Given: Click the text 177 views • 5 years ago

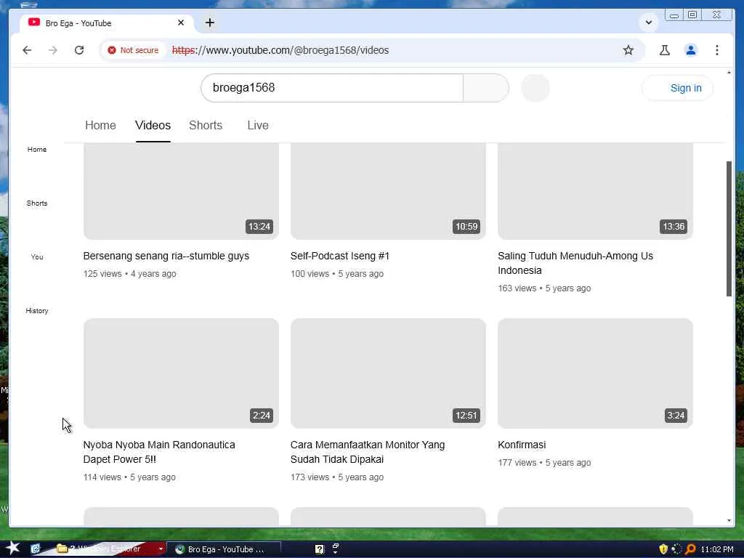Looking at the screenshot, I should tap(544, 463).
